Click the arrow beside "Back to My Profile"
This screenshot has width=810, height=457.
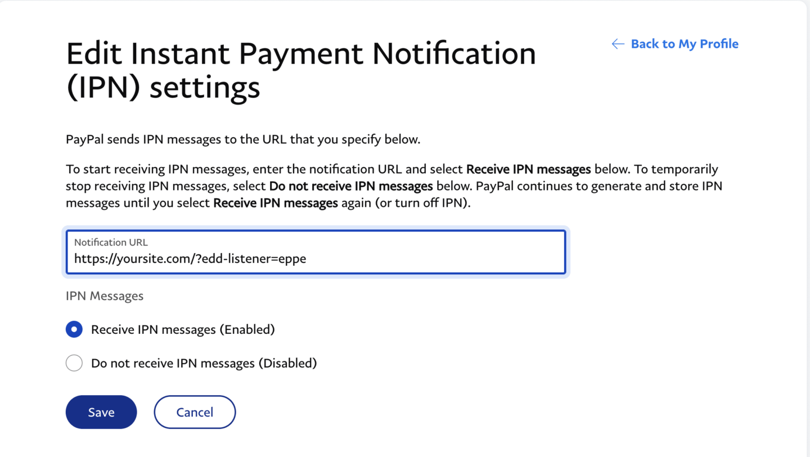[617, 44]
